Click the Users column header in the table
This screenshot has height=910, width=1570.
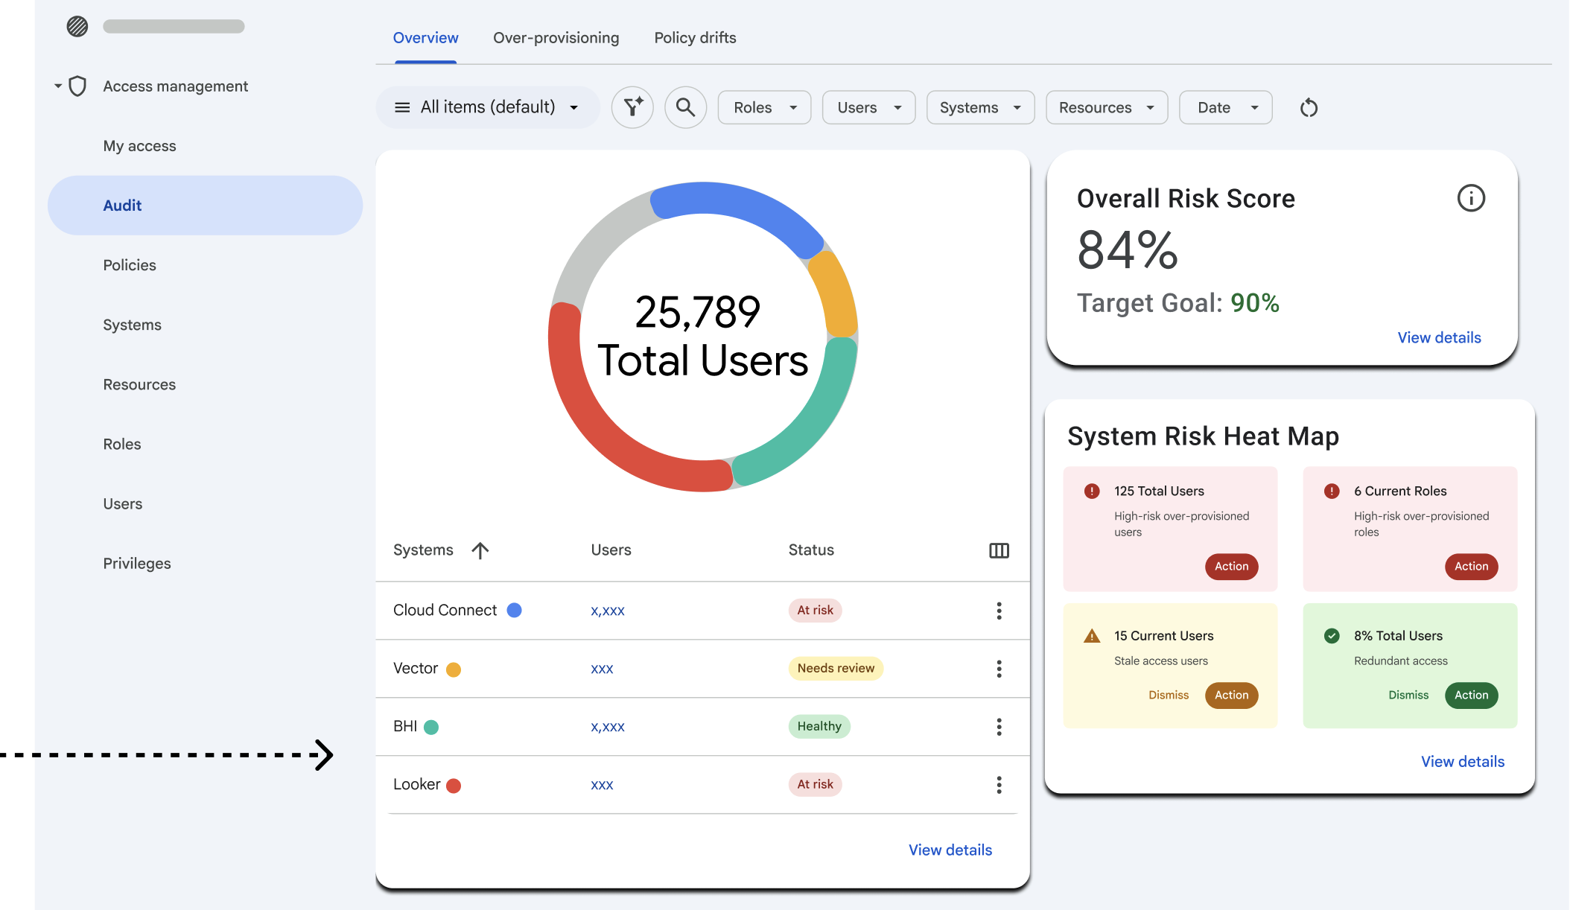611,550
